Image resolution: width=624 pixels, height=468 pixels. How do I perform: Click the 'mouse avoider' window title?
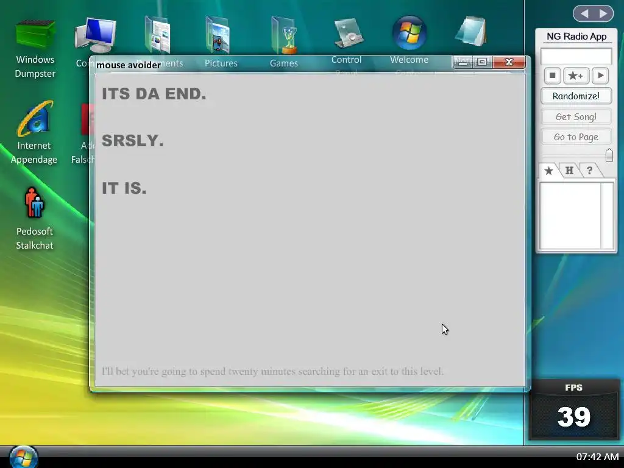tap(129, 65)
